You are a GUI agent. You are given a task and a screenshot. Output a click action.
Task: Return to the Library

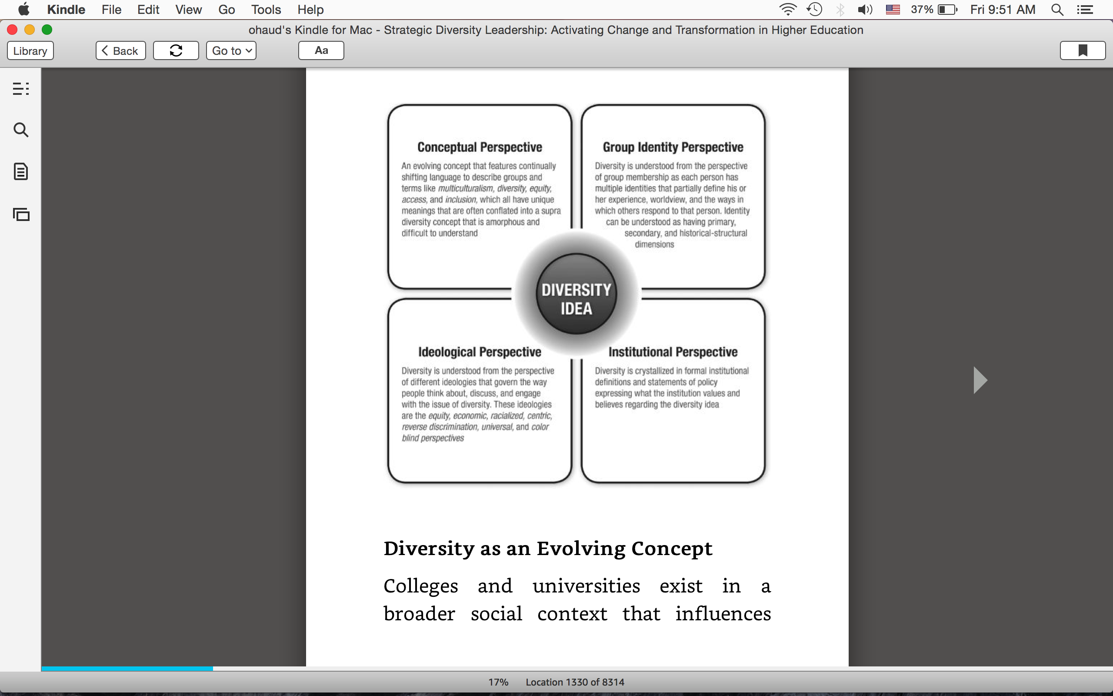30,50
